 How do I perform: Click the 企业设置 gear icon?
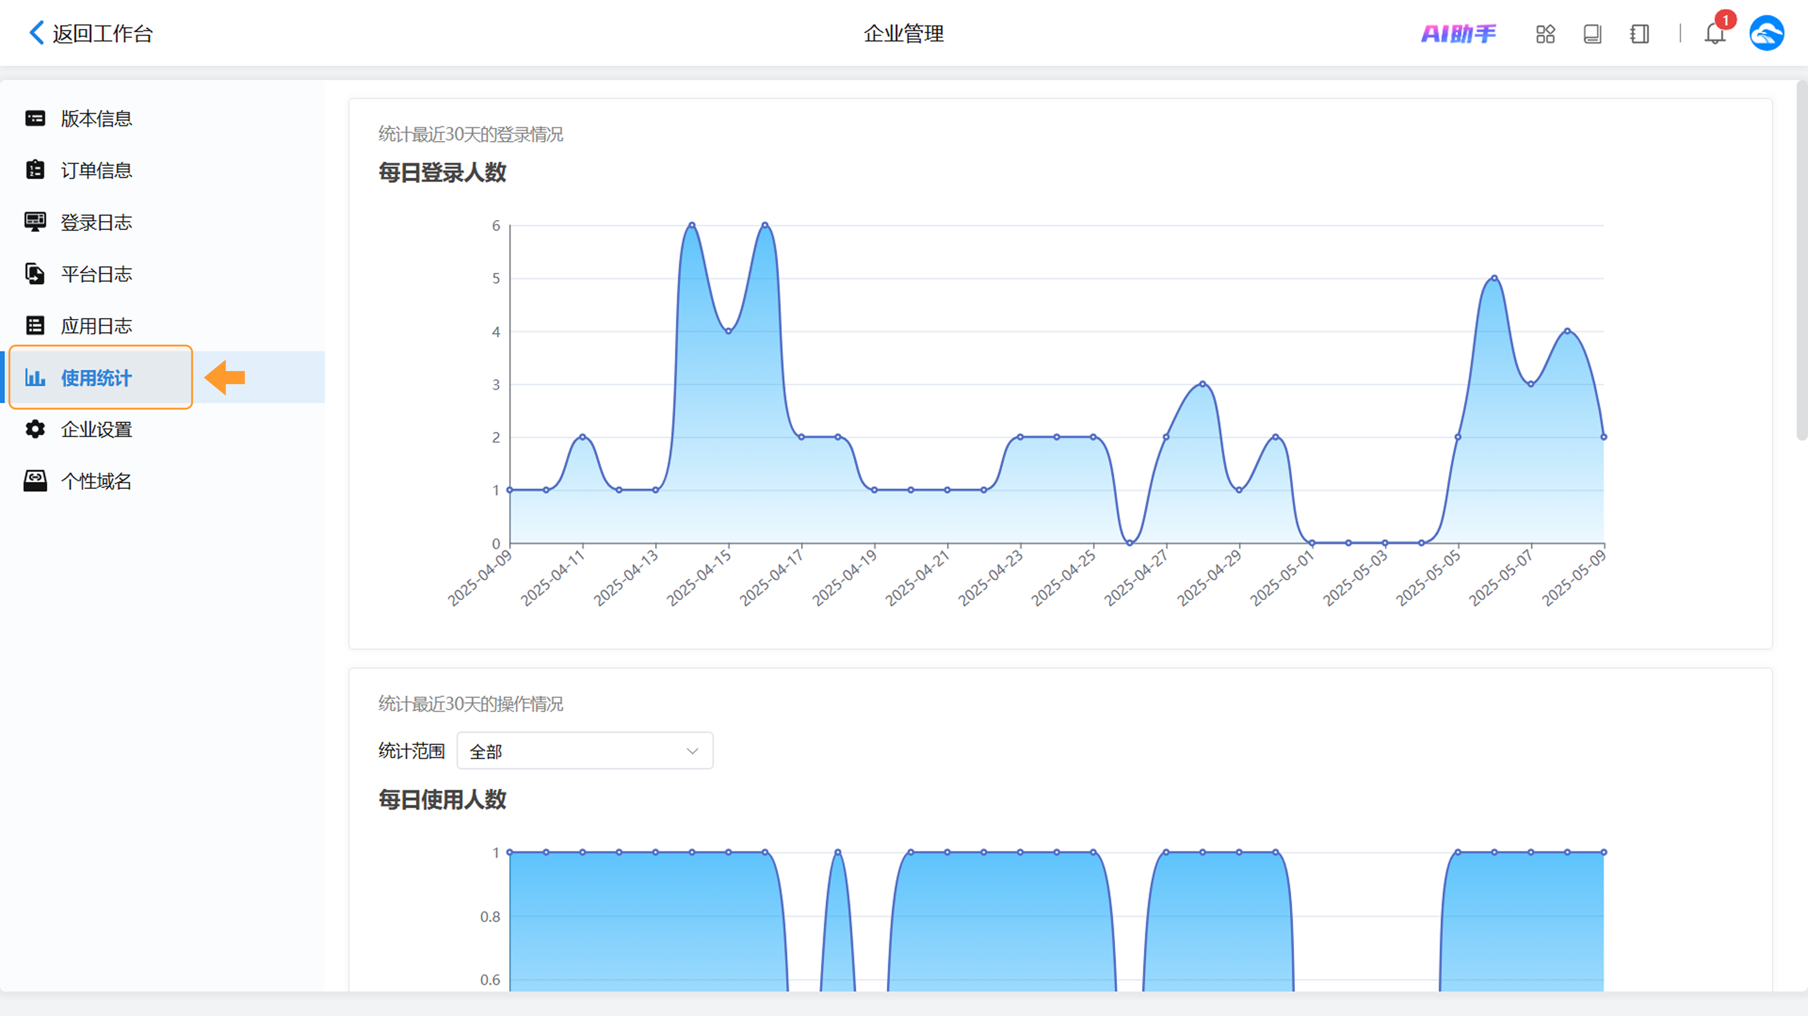tap(35, 429)
